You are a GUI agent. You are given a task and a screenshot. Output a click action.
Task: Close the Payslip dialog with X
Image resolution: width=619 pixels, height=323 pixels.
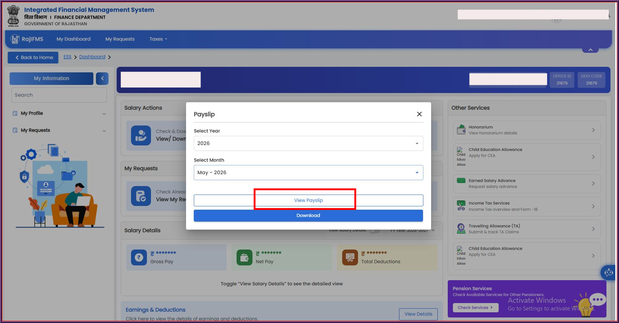(x=419, y=114)
